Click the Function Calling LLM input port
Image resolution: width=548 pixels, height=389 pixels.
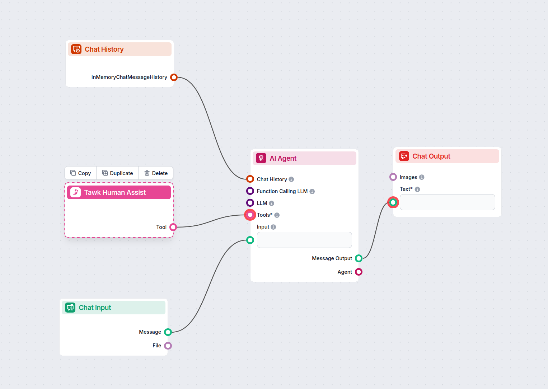point(250,191)
